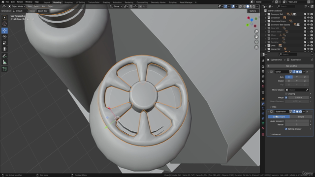This screenshot has width=315, height=177.
Task: Disable render camera icon for Human Ref
Action: [x=312, y=49]
